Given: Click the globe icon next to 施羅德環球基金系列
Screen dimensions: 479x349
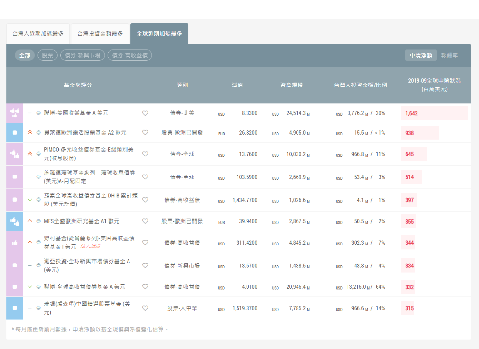Looking at the screenshot, I should click(x=39, y=177).
